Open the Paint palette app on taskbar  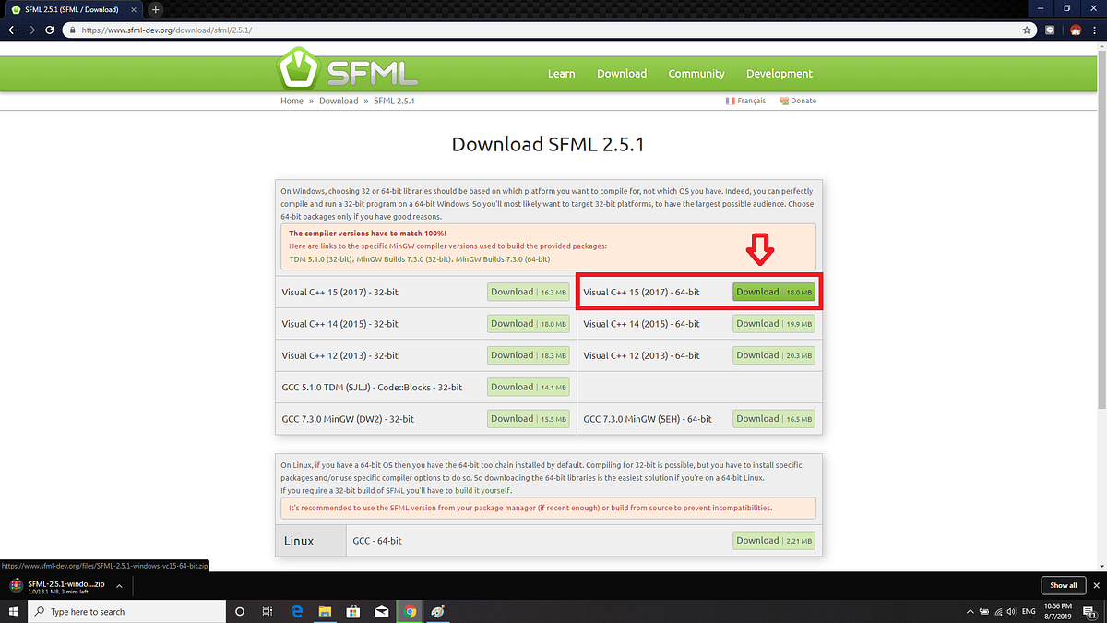pyautogui.click(x=437, y=611)
